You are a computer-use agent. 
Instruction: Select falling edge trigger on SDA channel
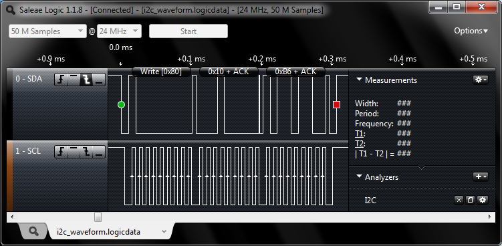click(86, 80)
